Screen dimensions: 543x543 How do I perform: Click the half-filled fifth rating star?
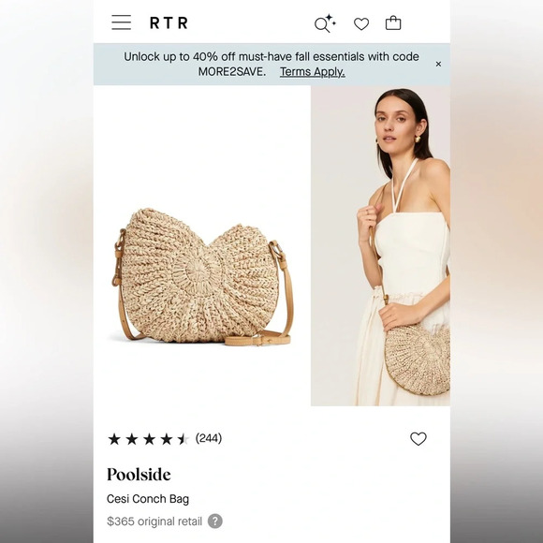click(183, 439)
